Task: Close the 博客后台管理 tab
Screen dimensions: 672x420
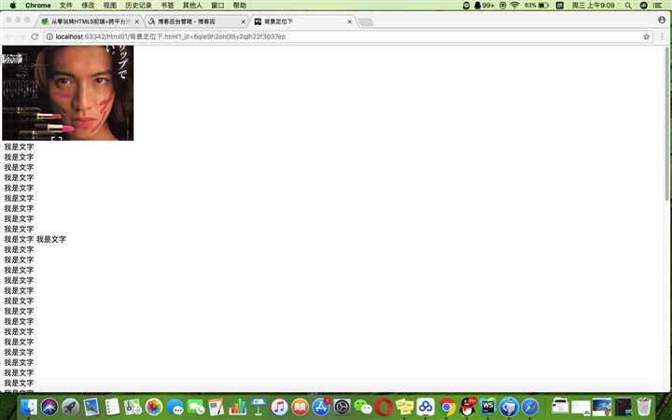Action: [x=243, y=21]
